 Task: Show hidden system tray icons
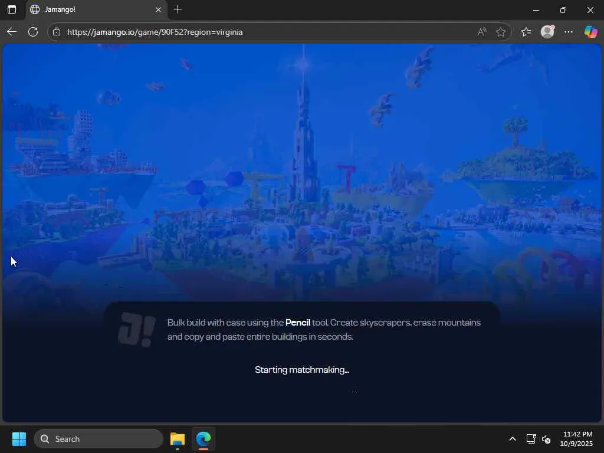(x=513, y=439)
